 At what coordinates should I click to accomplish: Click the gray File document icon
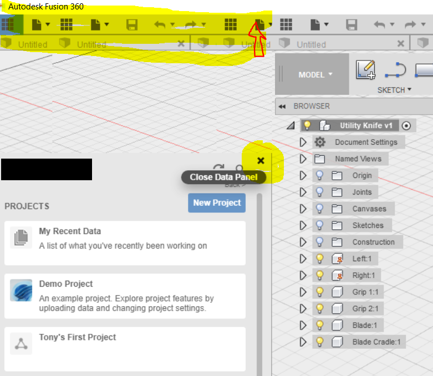coord(315,24)
